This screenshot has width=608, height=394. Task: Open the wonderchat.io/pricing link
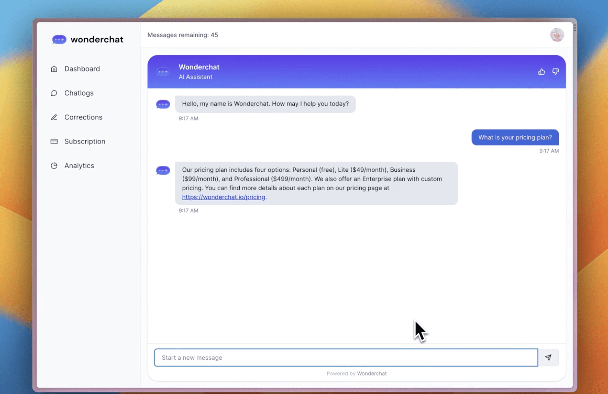click(224, 197)
